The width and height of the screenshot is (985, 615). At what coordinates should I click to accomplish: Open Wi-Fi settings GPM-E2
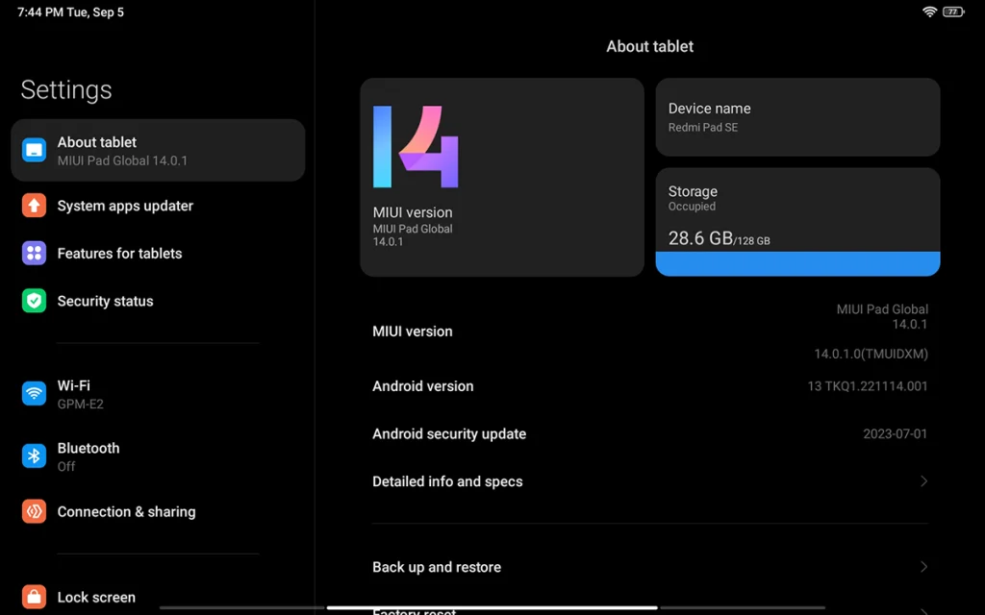coord(158,394)
